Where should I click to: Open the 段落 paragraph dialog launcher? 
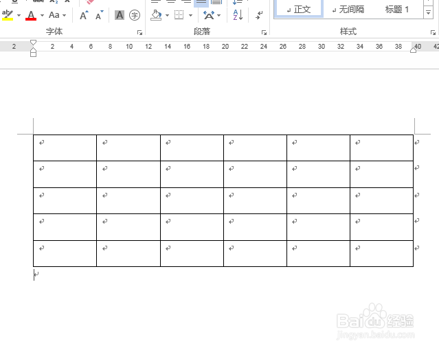click(x=264, y=33)
